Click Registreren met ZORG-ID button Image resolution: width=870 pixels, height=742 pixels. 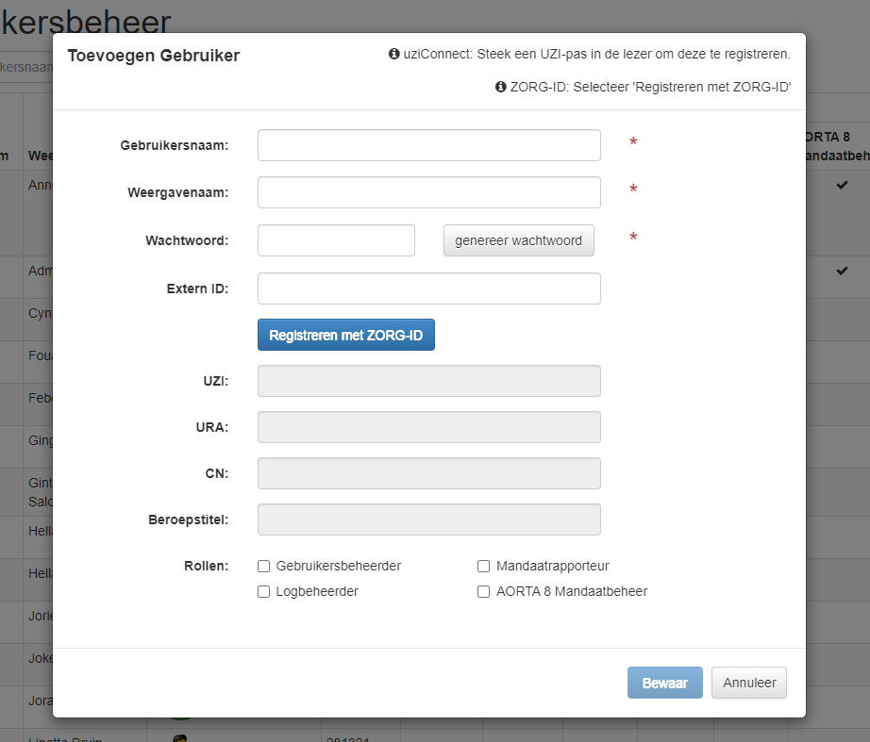coord(345,335)
